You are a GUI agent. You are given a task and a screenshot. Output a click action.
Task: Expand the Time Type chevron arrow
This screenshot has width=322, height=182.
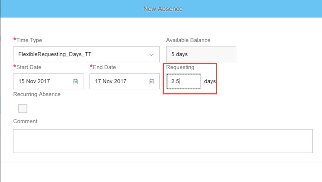(x=151, y=54)
